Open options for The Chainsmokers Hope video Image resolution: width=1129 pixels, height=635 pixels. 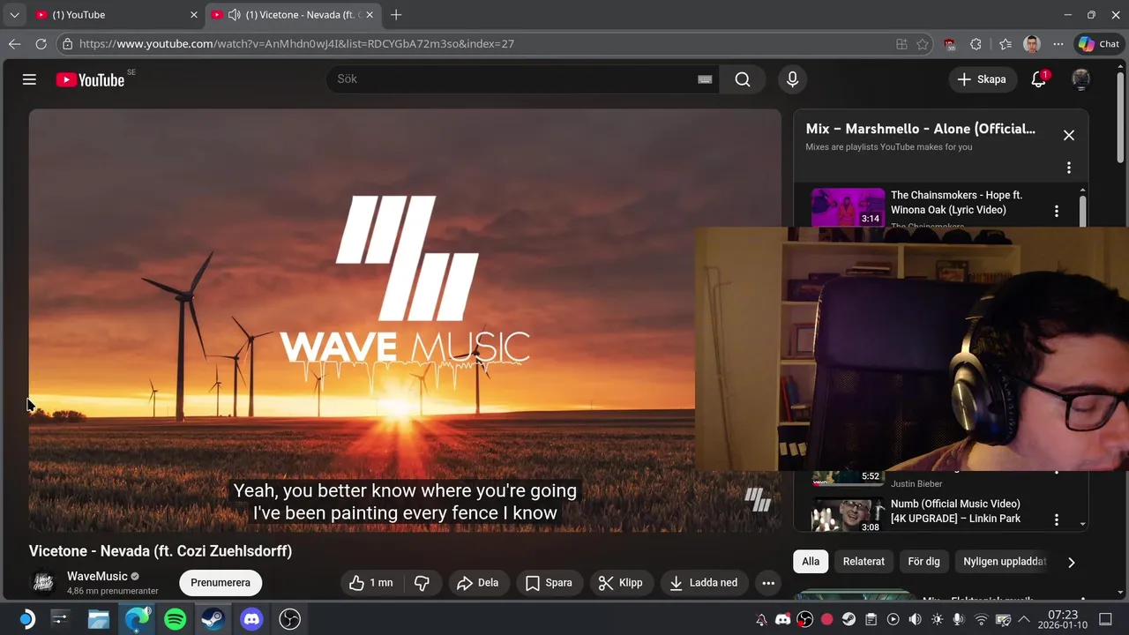coord(1057,211)
